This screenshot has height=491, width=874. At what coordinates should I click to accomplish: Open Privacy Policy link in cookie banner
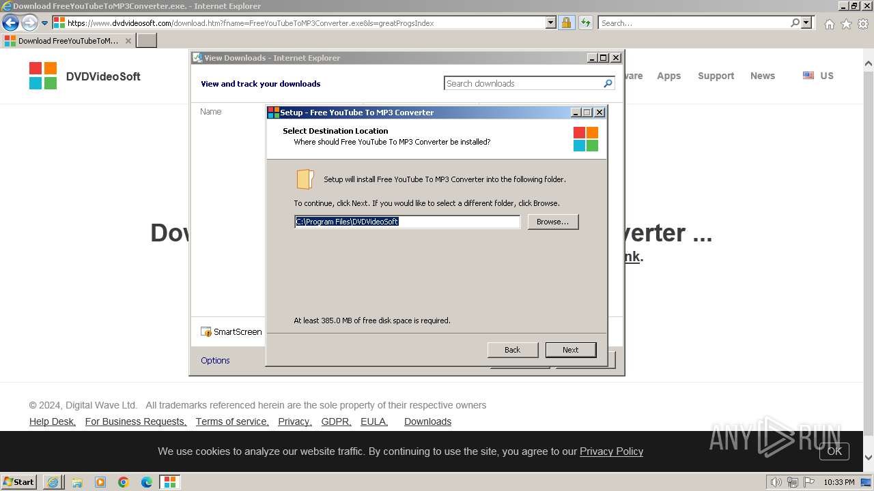611,451
